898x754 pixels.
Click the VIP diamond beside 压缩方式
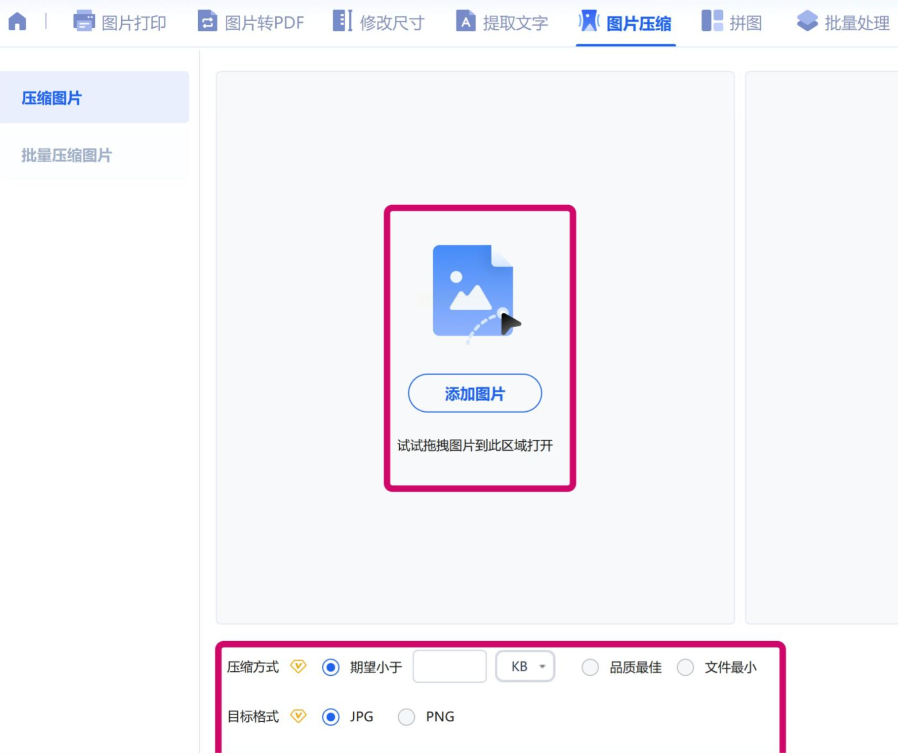coord(298,666)
